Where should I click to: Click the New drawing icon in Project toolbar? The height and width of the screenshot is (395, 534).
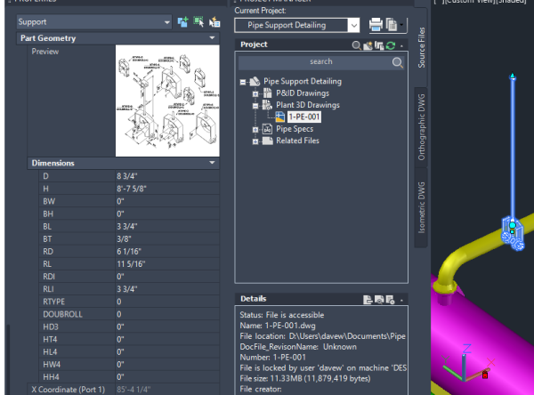coord(368,45)
